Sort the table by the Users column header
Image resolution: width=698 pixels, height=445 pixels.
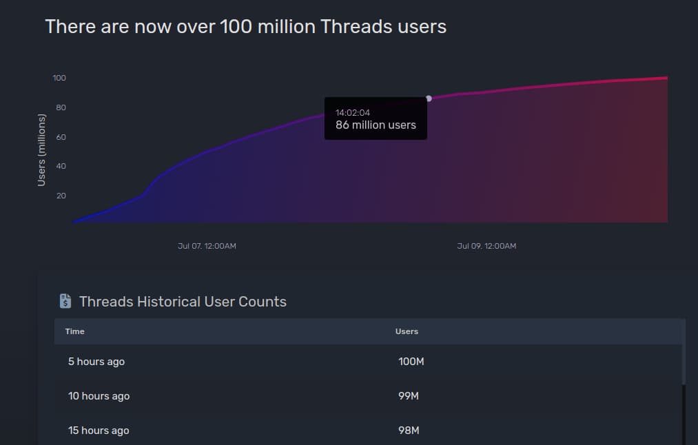pos(407,331)
